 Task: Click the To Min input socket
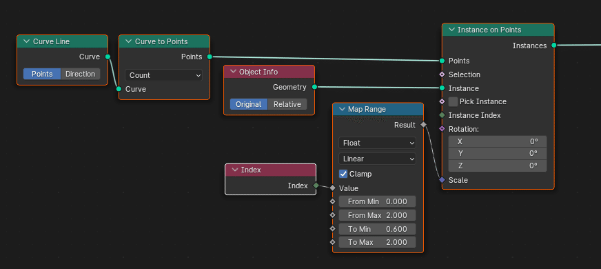(332, 229)
